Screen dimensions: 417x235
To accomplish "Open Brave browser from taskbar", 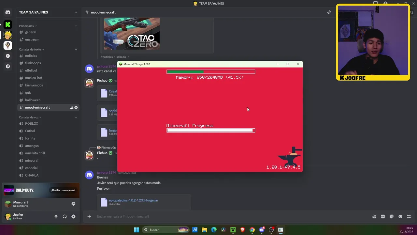I will (x=242, y=230).
